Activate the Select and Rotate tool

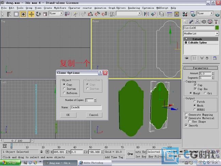(x=38, y=14)
